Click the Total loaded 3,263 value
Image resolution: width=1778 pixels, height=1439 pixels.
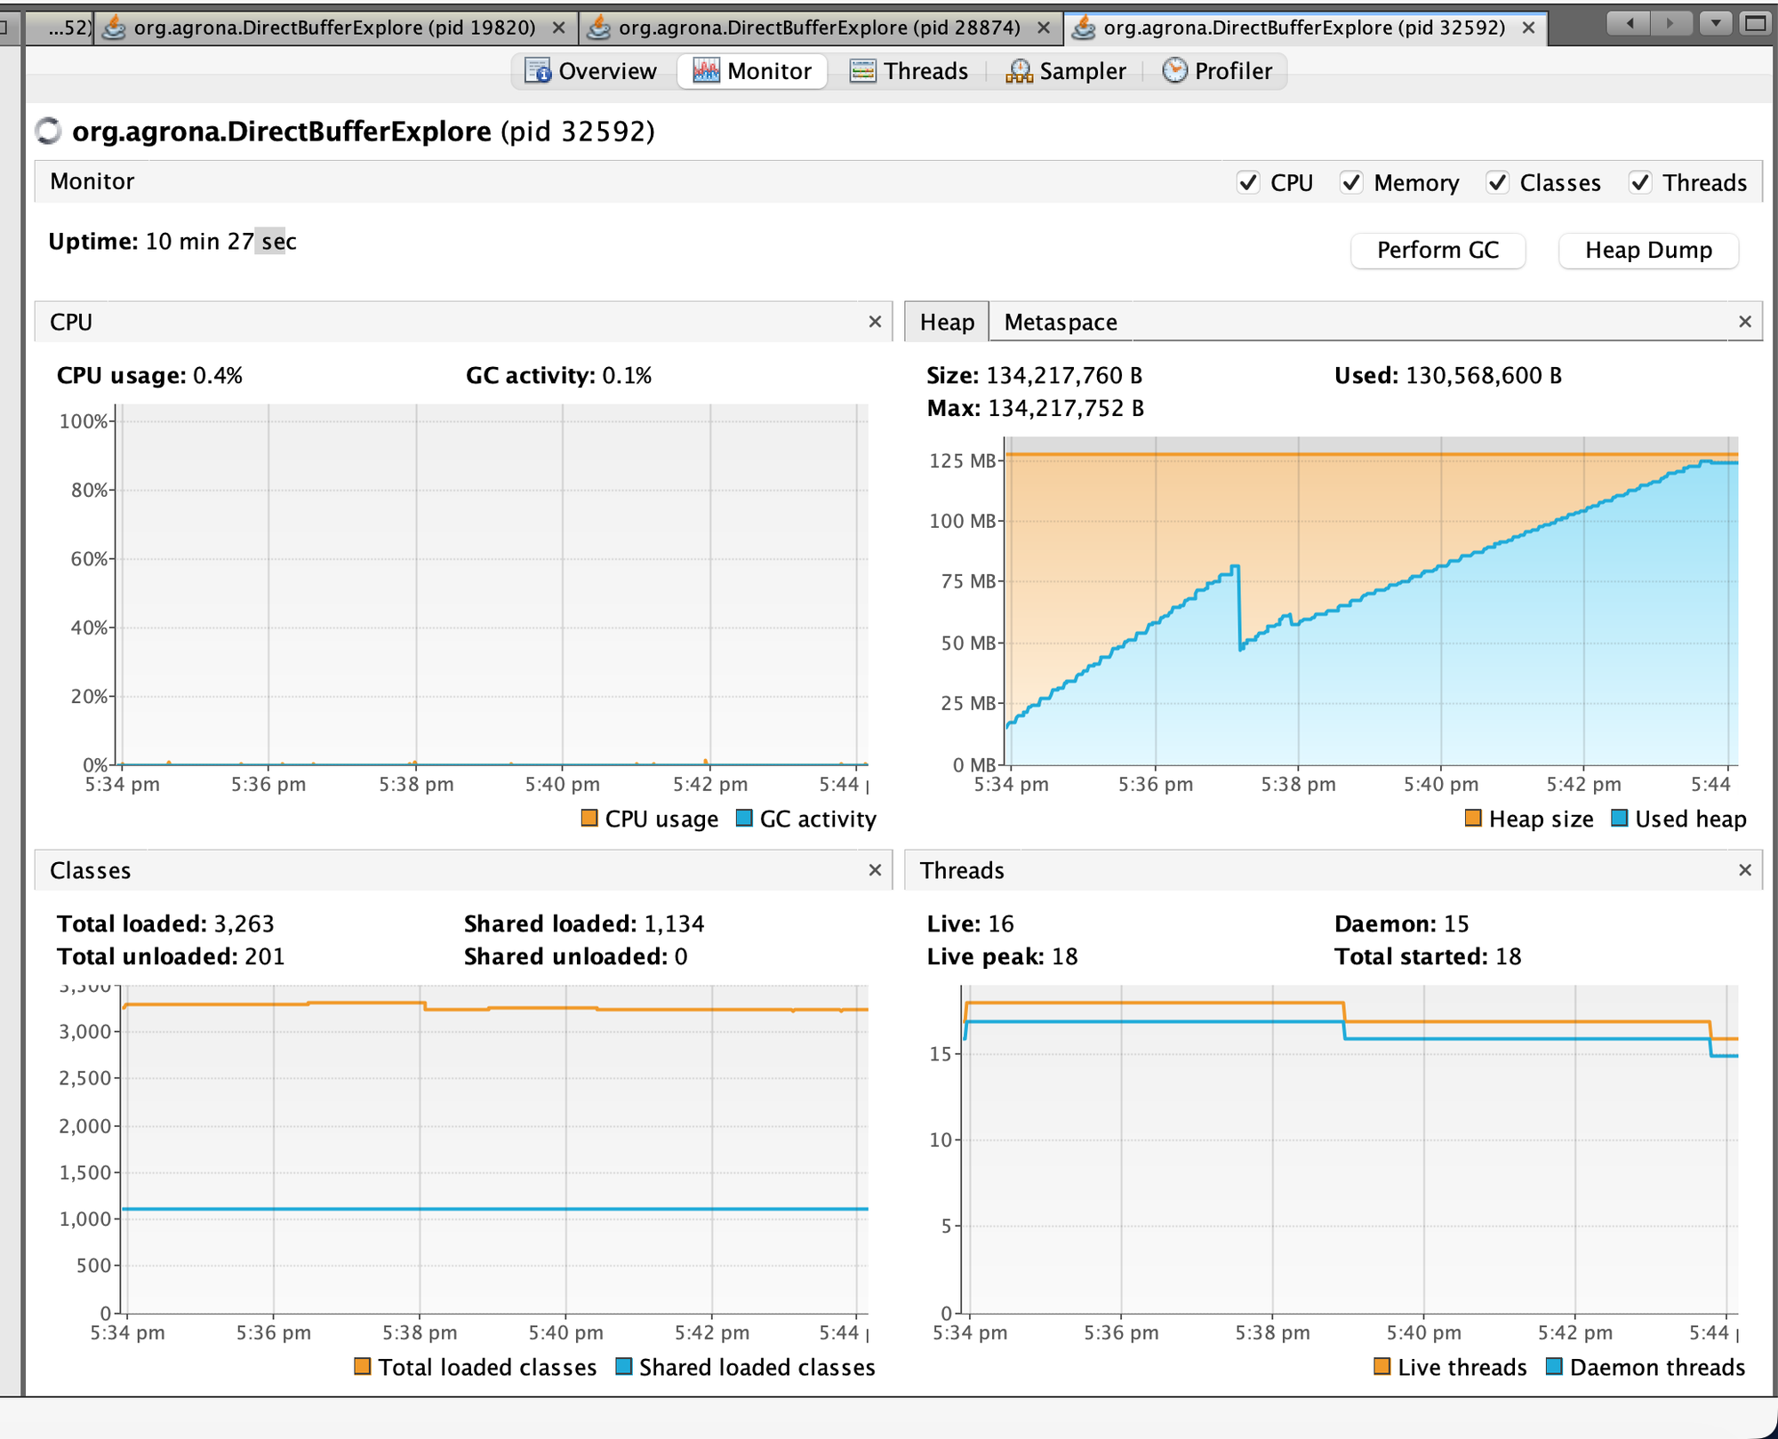click(x=244, y=924)
